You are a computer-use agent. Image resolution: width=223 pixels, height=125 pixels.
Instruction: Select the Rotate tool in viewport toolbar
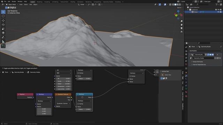click(3, 25)
